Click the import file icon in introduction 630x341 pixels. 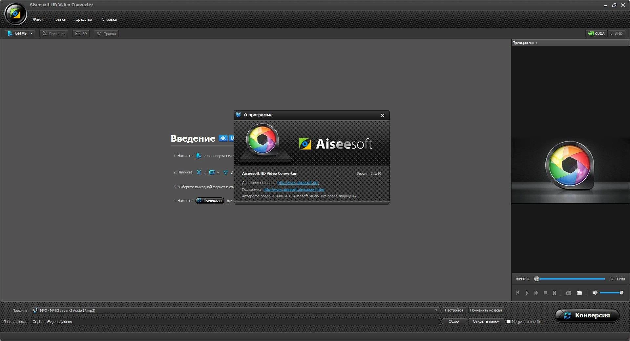click(x=199, y=156)
